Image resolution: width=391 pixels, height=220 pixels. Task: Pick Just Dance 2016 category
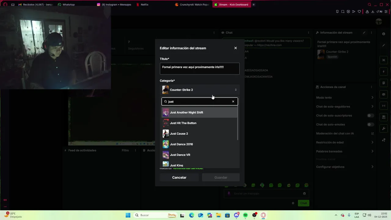tap(199, 144)
